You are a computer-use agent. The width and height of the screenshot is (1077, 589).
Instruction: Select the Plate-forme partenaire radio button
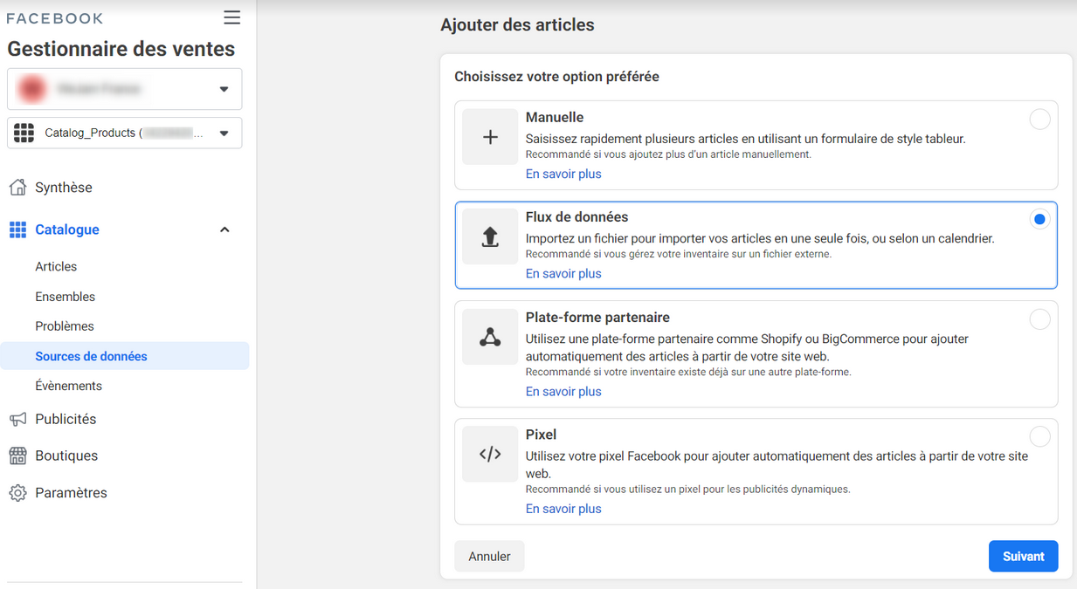pyautogui.click(x=1039, y=319)
